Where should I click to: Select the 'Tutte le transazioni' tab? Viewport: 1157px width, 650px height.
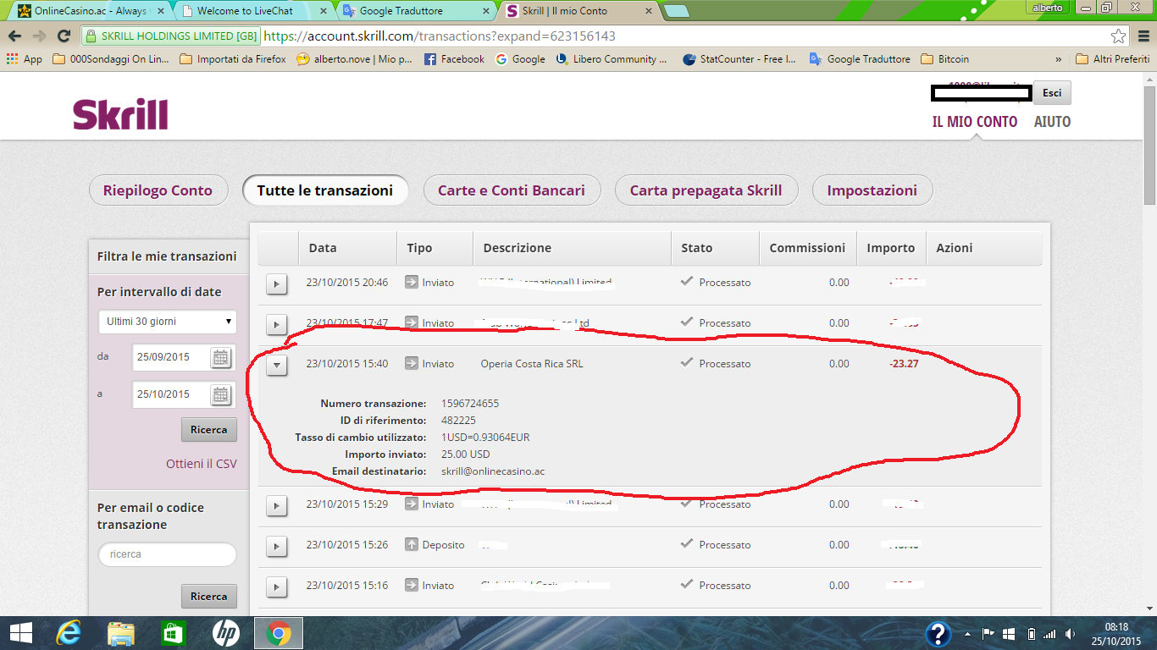point(325,190)
